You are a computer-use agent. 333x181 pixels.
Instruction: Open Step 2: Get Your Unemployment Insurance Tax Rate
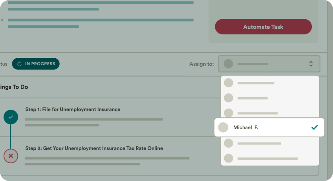94,148
